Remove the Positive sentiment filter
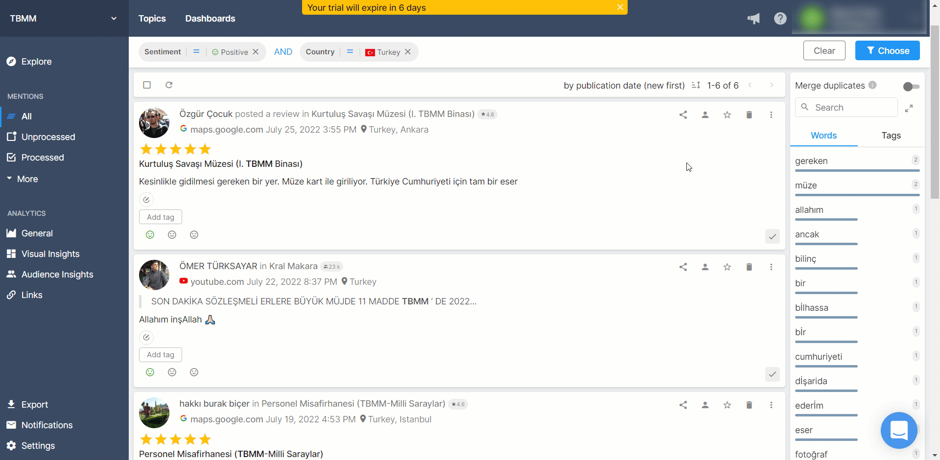 256,52
